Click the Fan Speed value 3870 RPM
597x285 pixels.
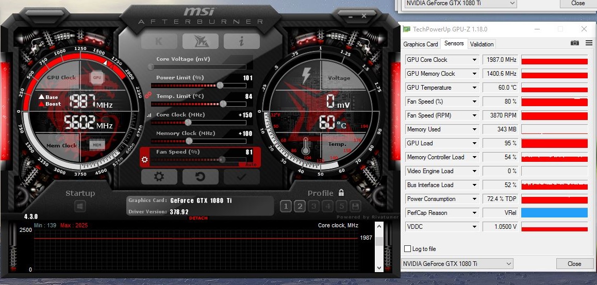click(500, 115)
